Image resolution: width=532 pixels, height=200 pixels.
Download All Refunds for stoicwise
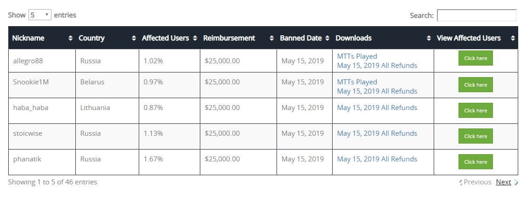click(377, 133)
